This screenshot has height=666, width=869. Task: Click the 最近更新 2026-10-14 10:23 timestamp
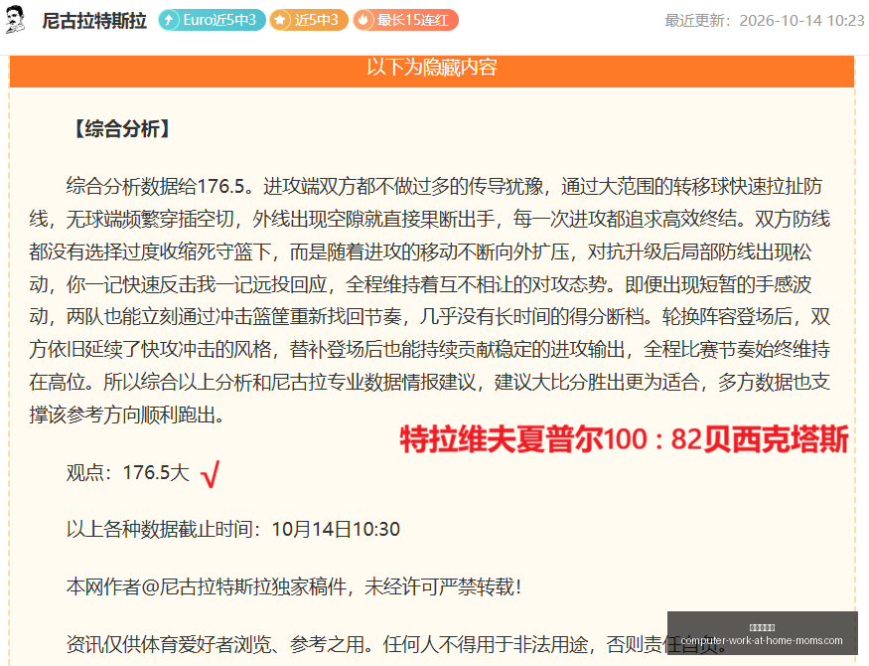tap(765, 21)
